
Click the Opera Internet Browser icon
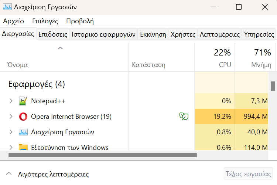[23, 117]
